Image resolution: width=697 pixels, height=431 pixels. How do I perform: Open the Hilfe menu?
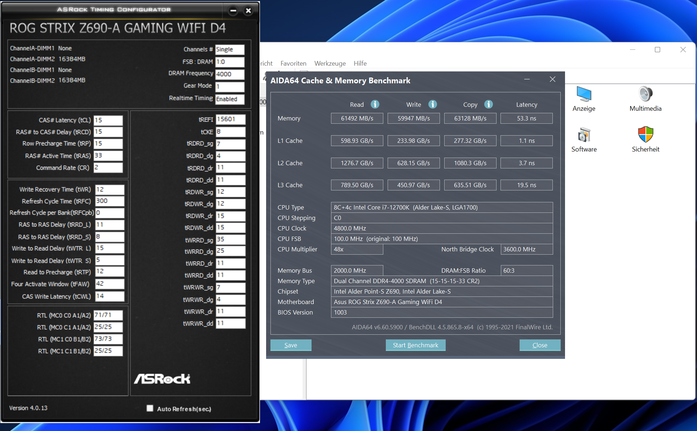[x=360, y=63]
